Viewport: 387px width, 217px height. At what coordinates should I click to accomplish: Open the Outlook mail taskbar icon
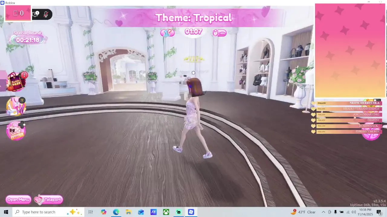click(x=141, y=212)
